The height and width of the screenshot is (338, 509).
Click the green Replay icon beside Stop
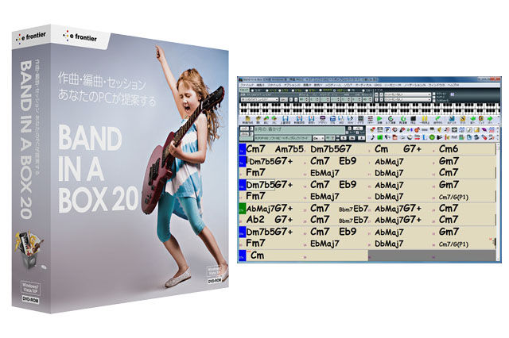pyautogui.click(x=403, y=119)
